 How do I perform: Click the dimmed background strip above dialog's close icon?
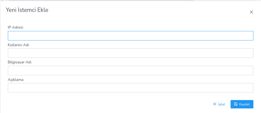251,1
